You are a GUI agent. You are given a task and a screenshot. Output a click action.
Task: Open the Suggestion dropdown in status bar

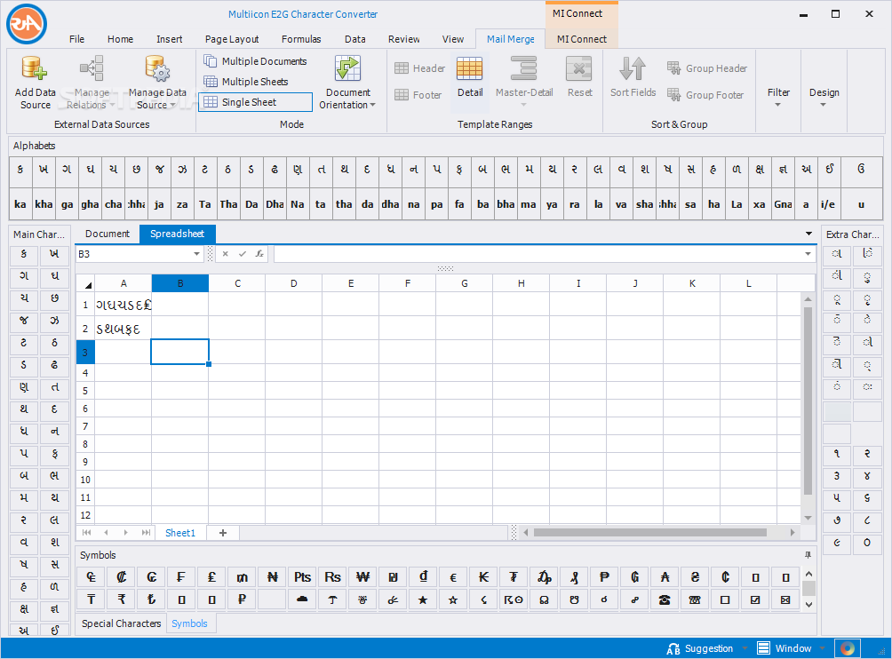coord(745,648)
